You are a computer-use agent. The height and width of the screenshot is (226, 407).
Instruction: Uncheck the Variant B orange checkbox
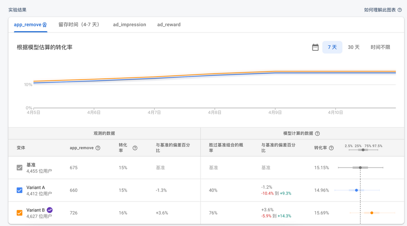pyautogui.click(x=20, y=213)
